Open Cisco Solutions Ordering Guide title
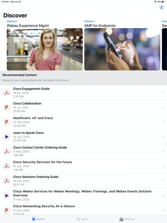The width and height of the screenshot is (167, 223). [x=36, y=177]
